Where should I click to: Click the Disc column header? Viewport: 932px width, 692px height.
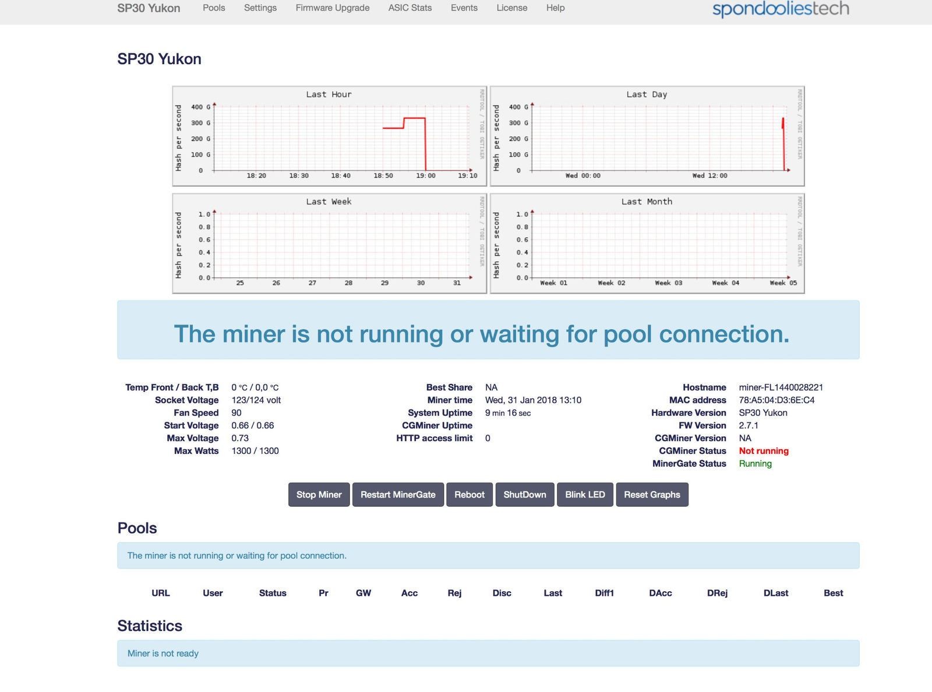(x=502, y=593)
